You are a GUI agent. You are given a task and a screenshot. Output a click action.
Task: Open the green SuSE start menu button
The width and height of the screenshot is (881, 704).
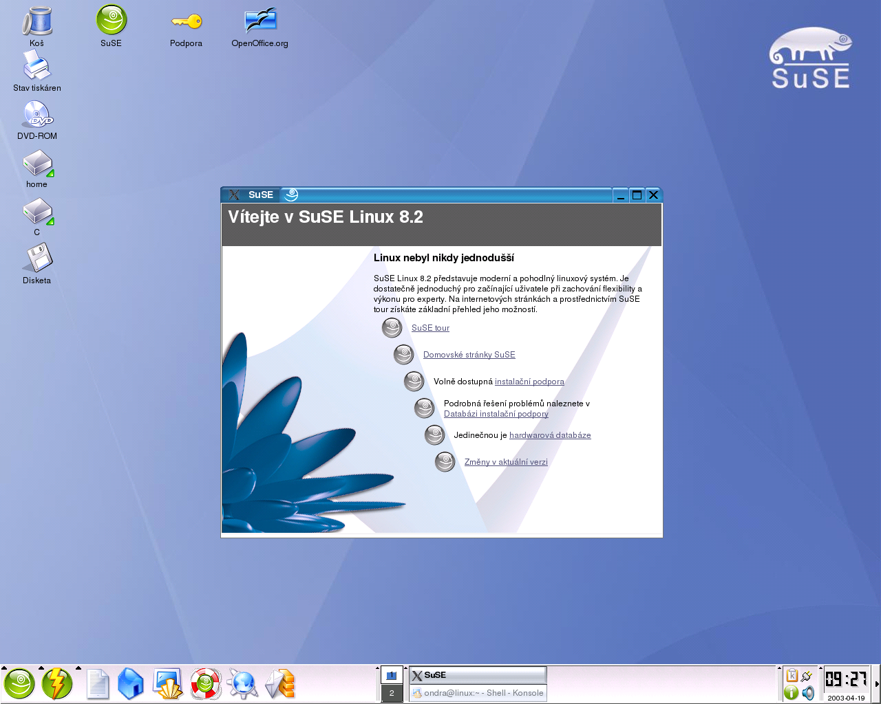(19, 684)
